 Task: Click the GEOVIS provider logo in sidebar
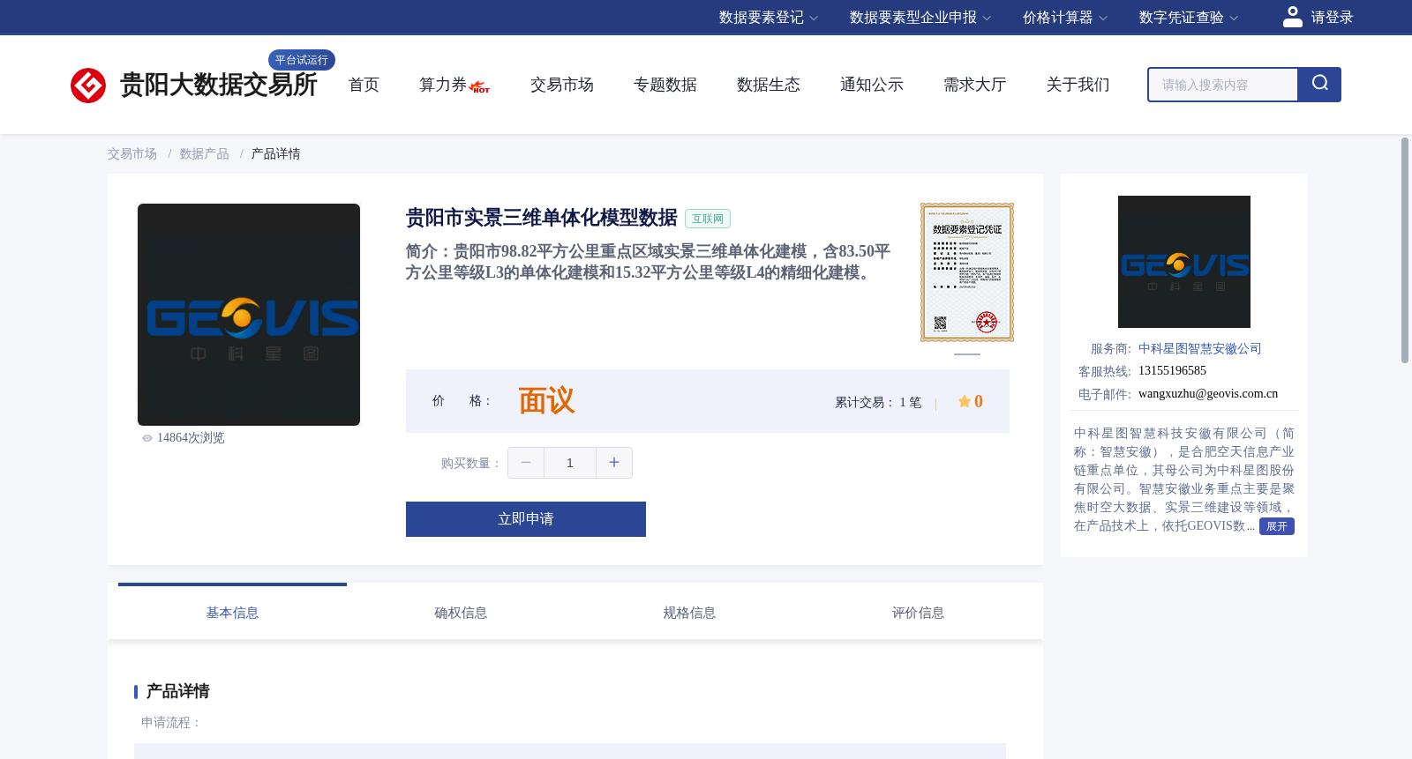tap(1184, 262)
